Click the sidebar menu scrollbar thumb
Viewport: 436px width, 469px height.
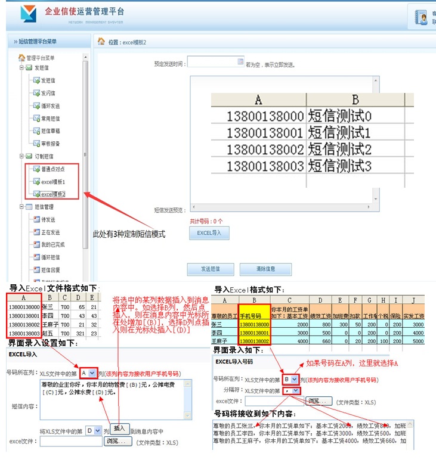[85, 154]
